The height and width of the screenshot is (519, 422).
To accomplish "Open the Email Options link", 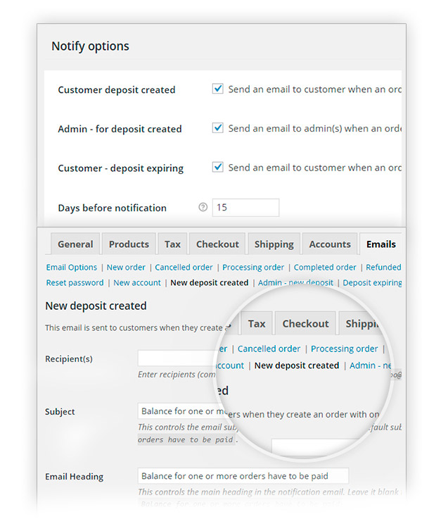I will tap(71, 267).
